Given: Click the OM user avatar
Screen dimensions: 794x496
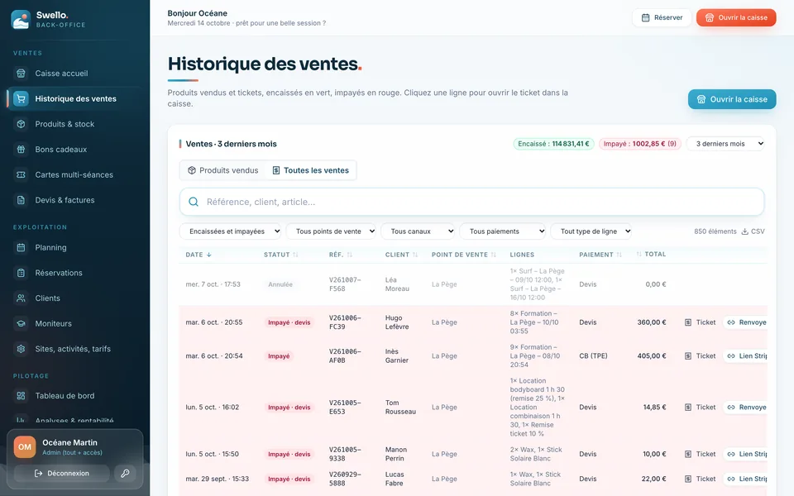Looking at the screenshot, I should point(25,447).
